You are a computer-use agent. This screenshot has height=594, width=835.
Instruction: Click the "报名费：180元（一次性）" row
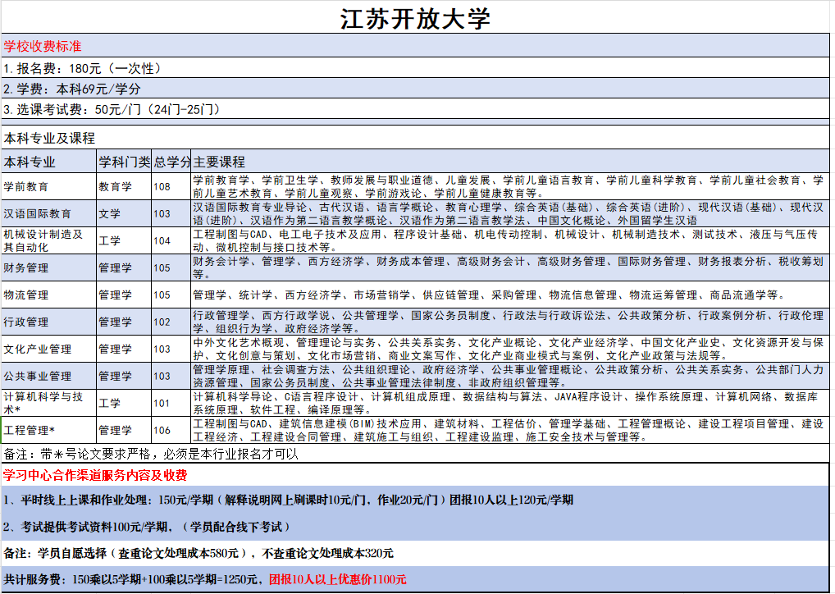[415, 68]
